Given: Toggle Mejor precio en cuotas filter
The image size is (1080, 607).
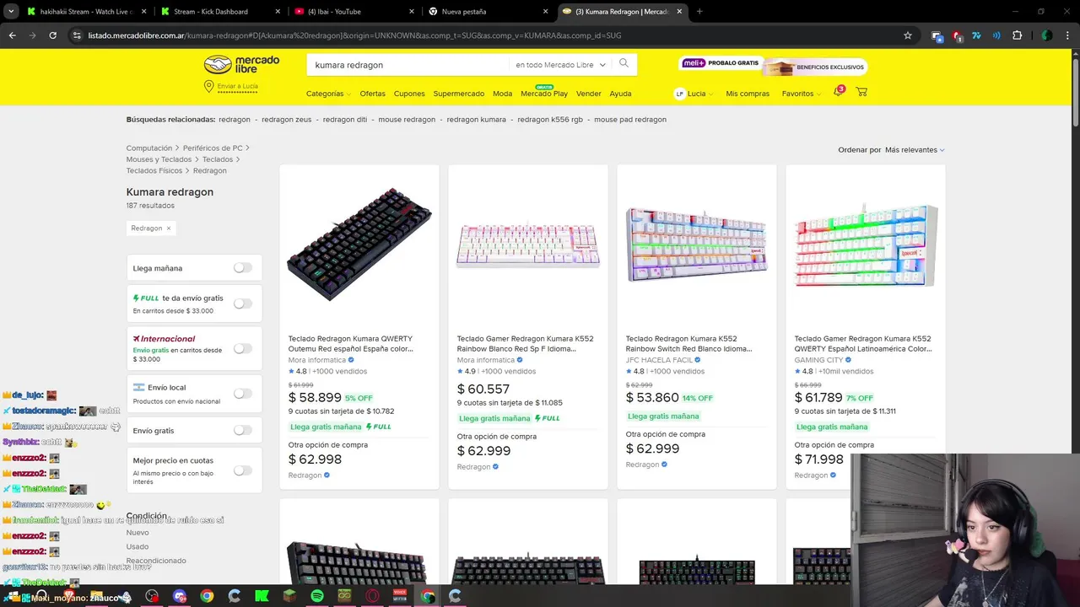Looking at the screenshot, I should pos(243,470).
